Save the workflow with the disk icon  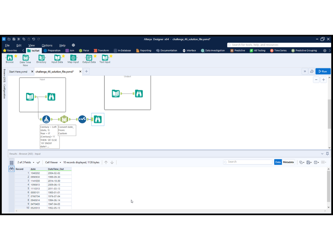[14, 39]
